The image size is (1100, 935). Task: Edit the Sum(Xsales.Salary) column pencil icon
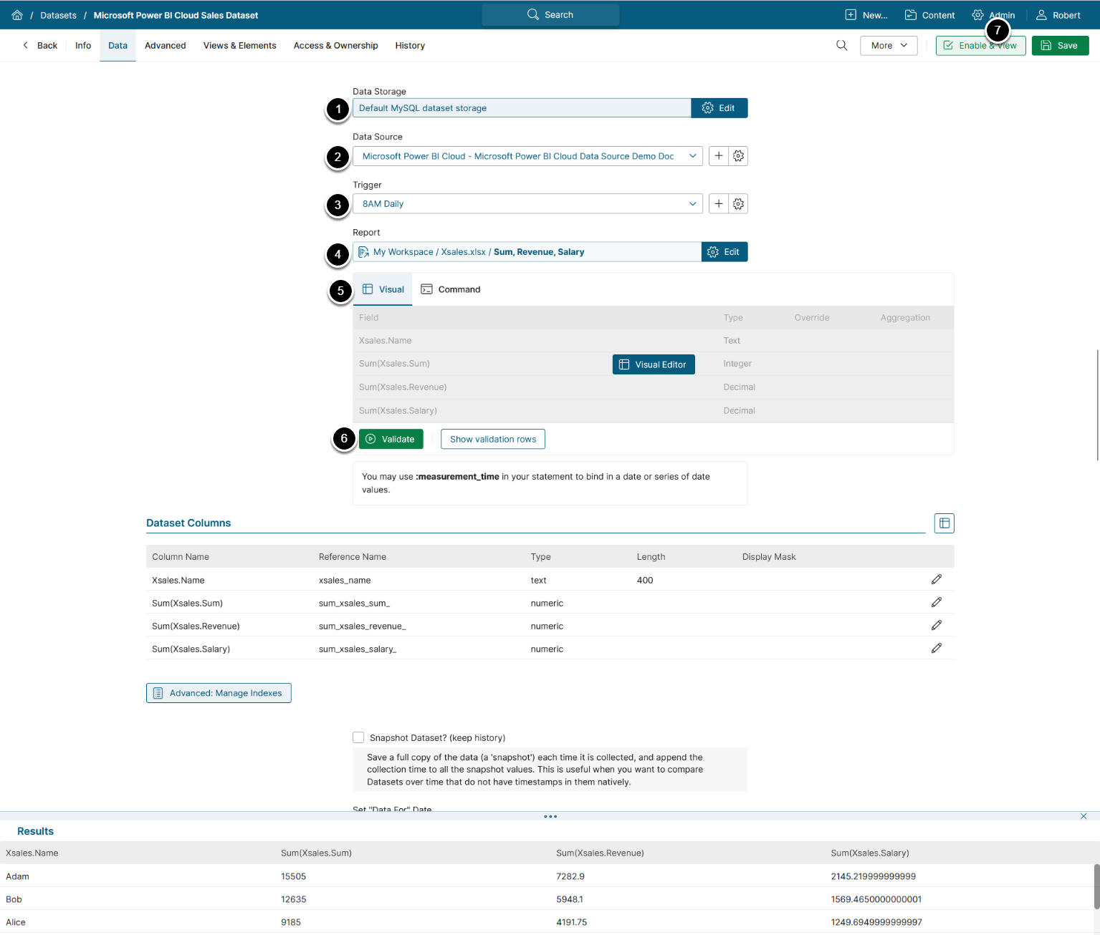[936, 649]
